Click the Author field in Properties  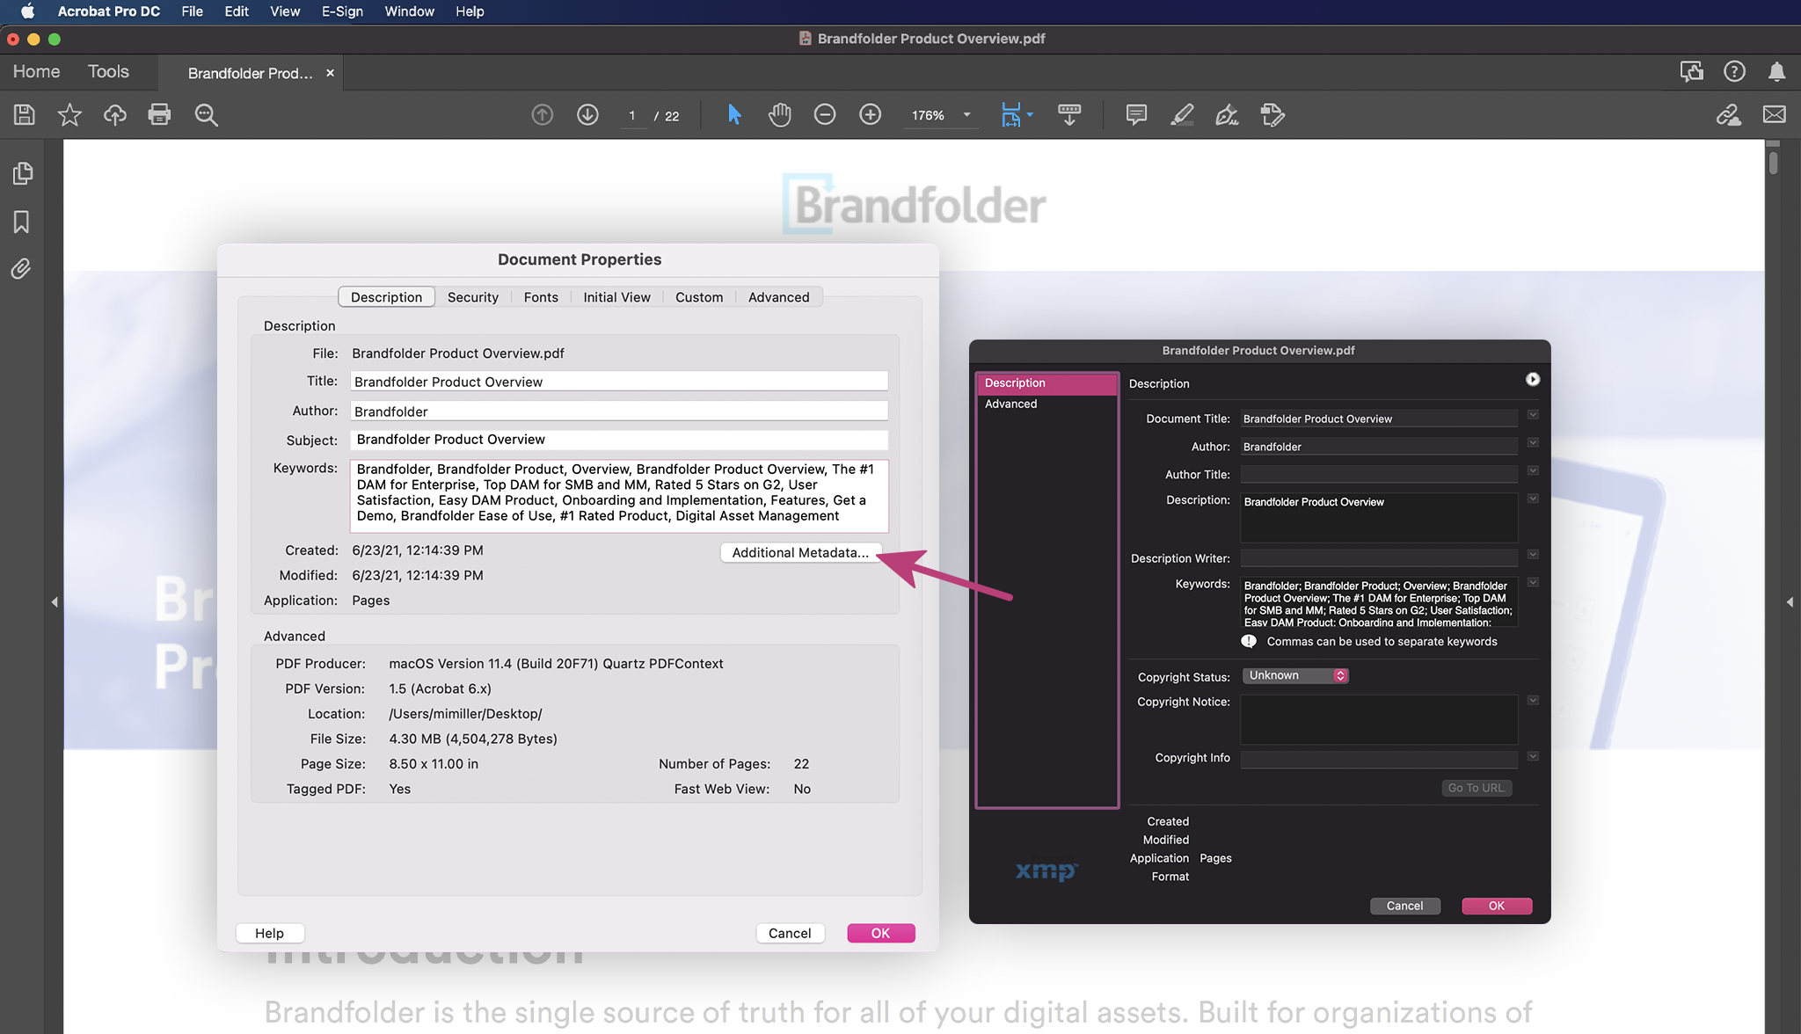pos(619,411)
